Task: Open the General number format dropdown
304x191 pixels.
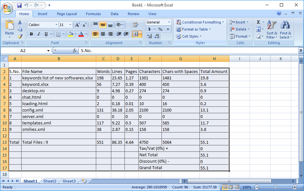Action: coord(169,22)
